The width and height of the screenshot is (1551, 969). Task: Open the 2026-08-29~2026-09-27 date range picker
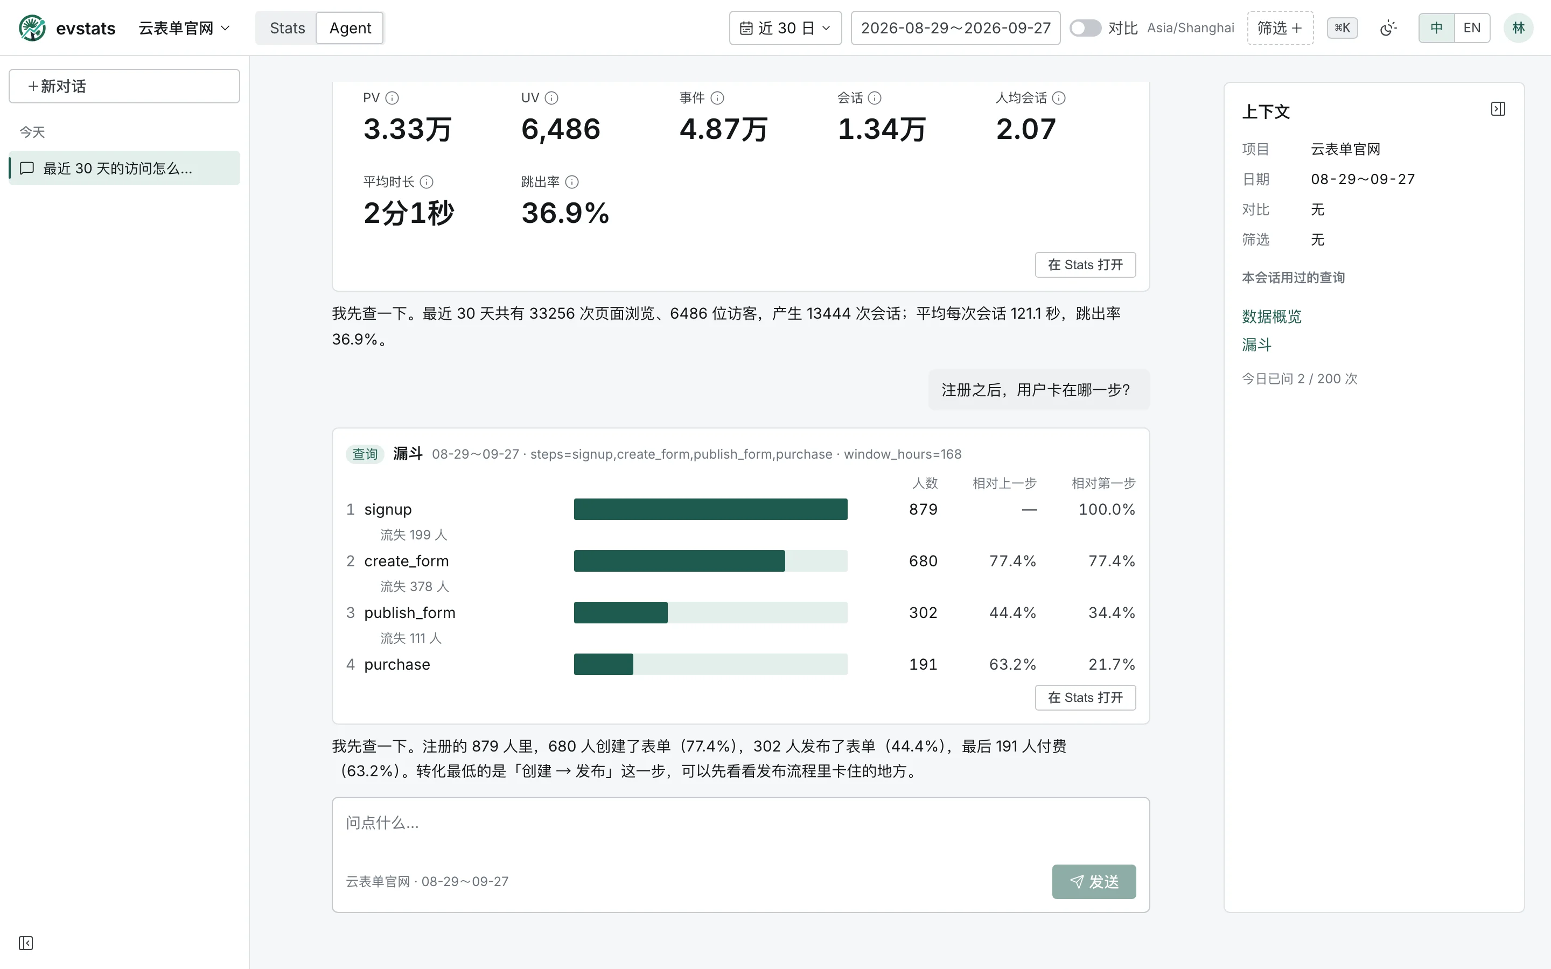[x=955, y=28]
